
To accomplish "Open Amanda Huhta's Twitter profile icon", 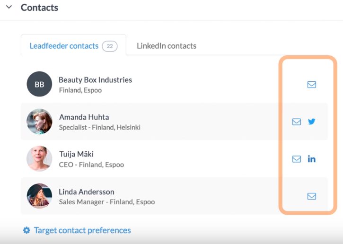I will (311, 122).
